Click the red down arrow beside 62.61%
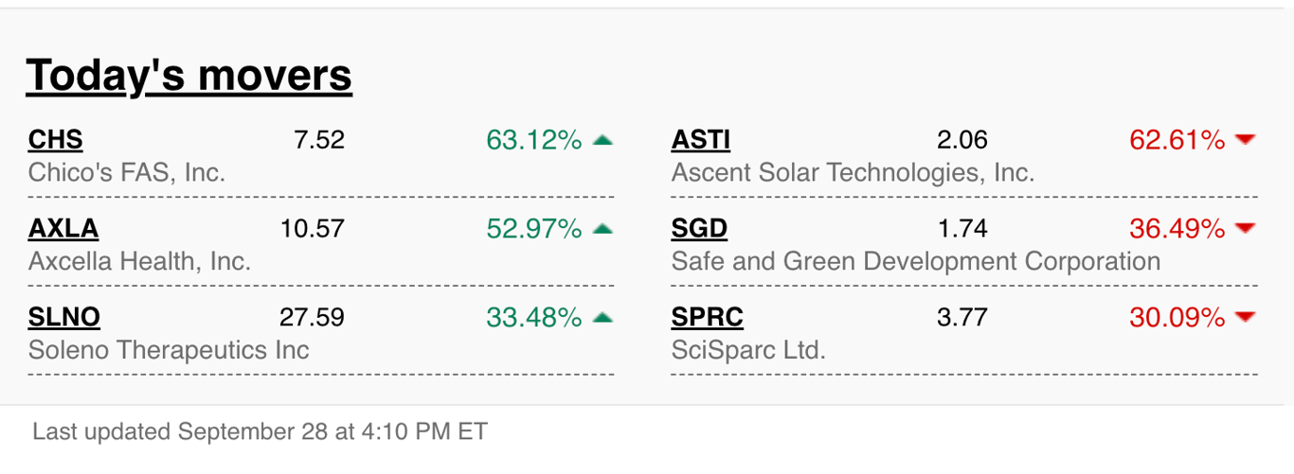 click(1246, 140)
